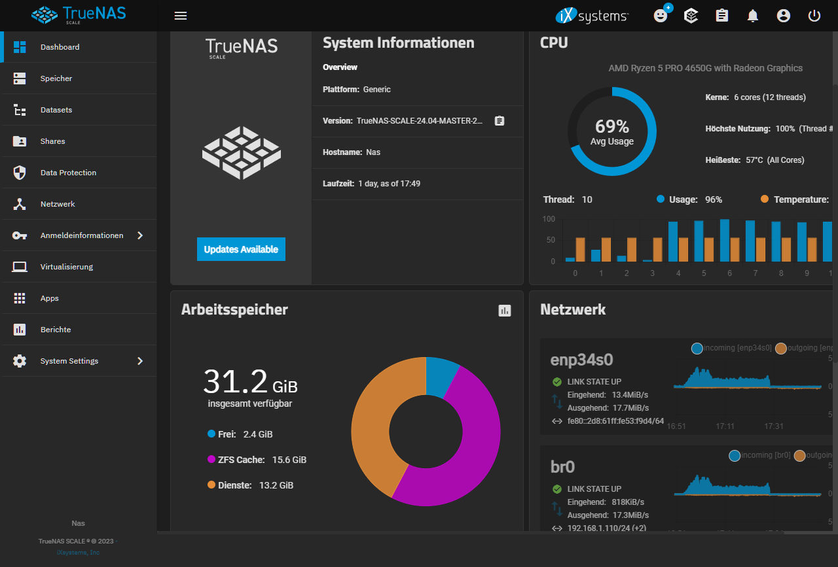Click the 31.2 GiB total memory value
Image resolution: width=838 pixels, height=567 pixels.
tap(250, 382)
